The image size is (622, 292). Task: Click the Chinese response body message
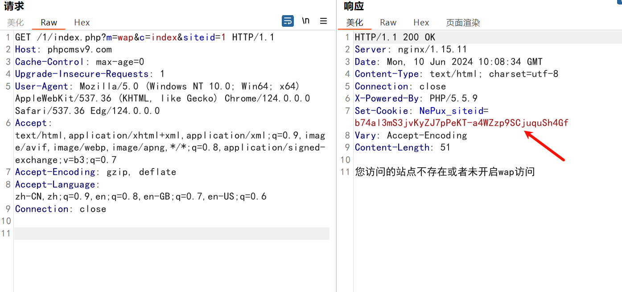pos(445,172)
